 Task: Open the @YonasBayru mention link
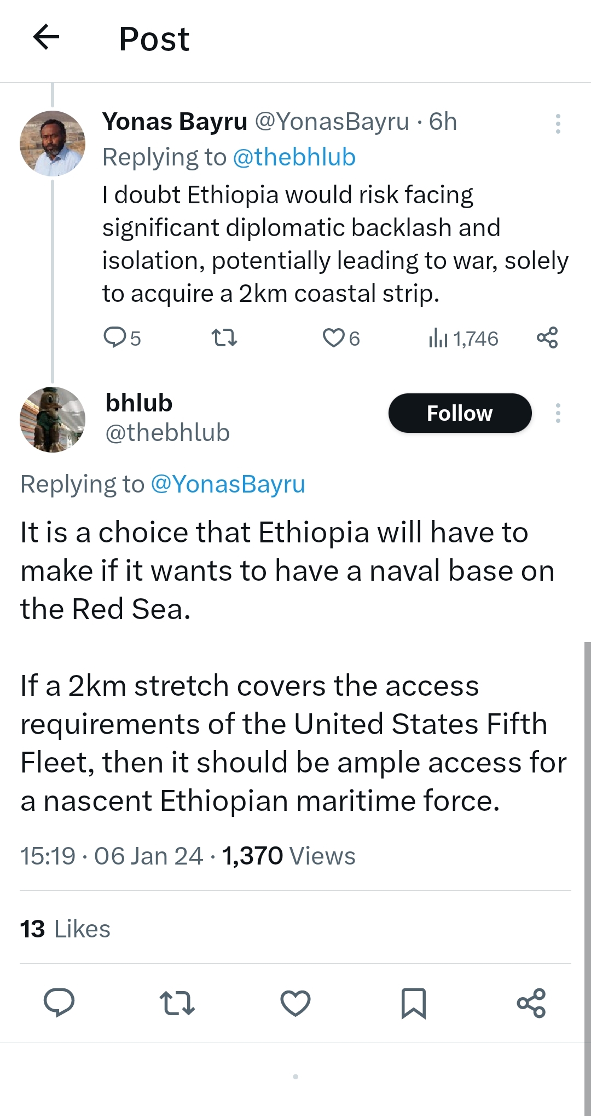[228, 484]
